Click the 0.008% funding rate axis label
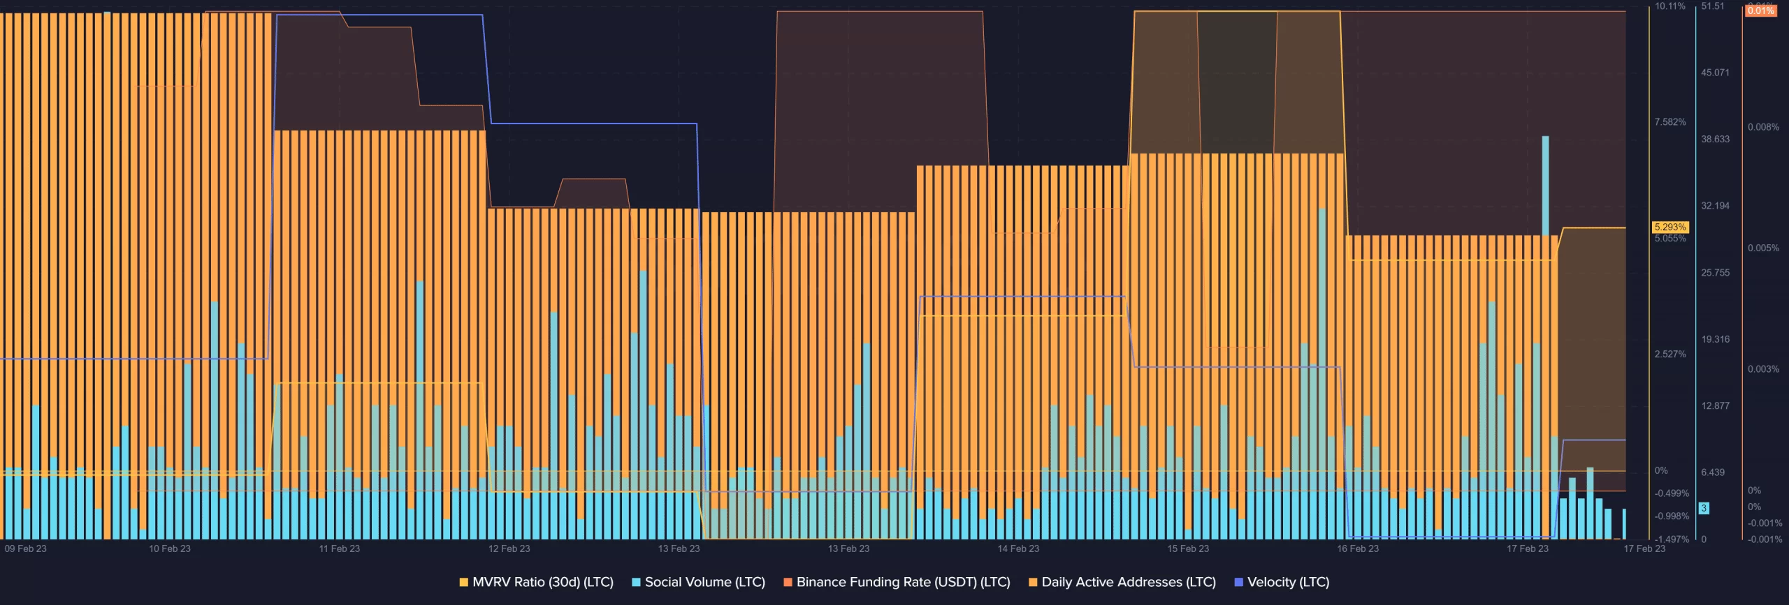 [x=1763, y=127]
